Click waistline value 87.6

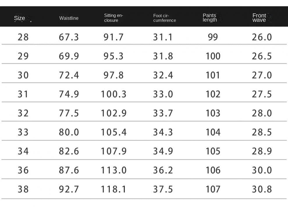[69, 170]
